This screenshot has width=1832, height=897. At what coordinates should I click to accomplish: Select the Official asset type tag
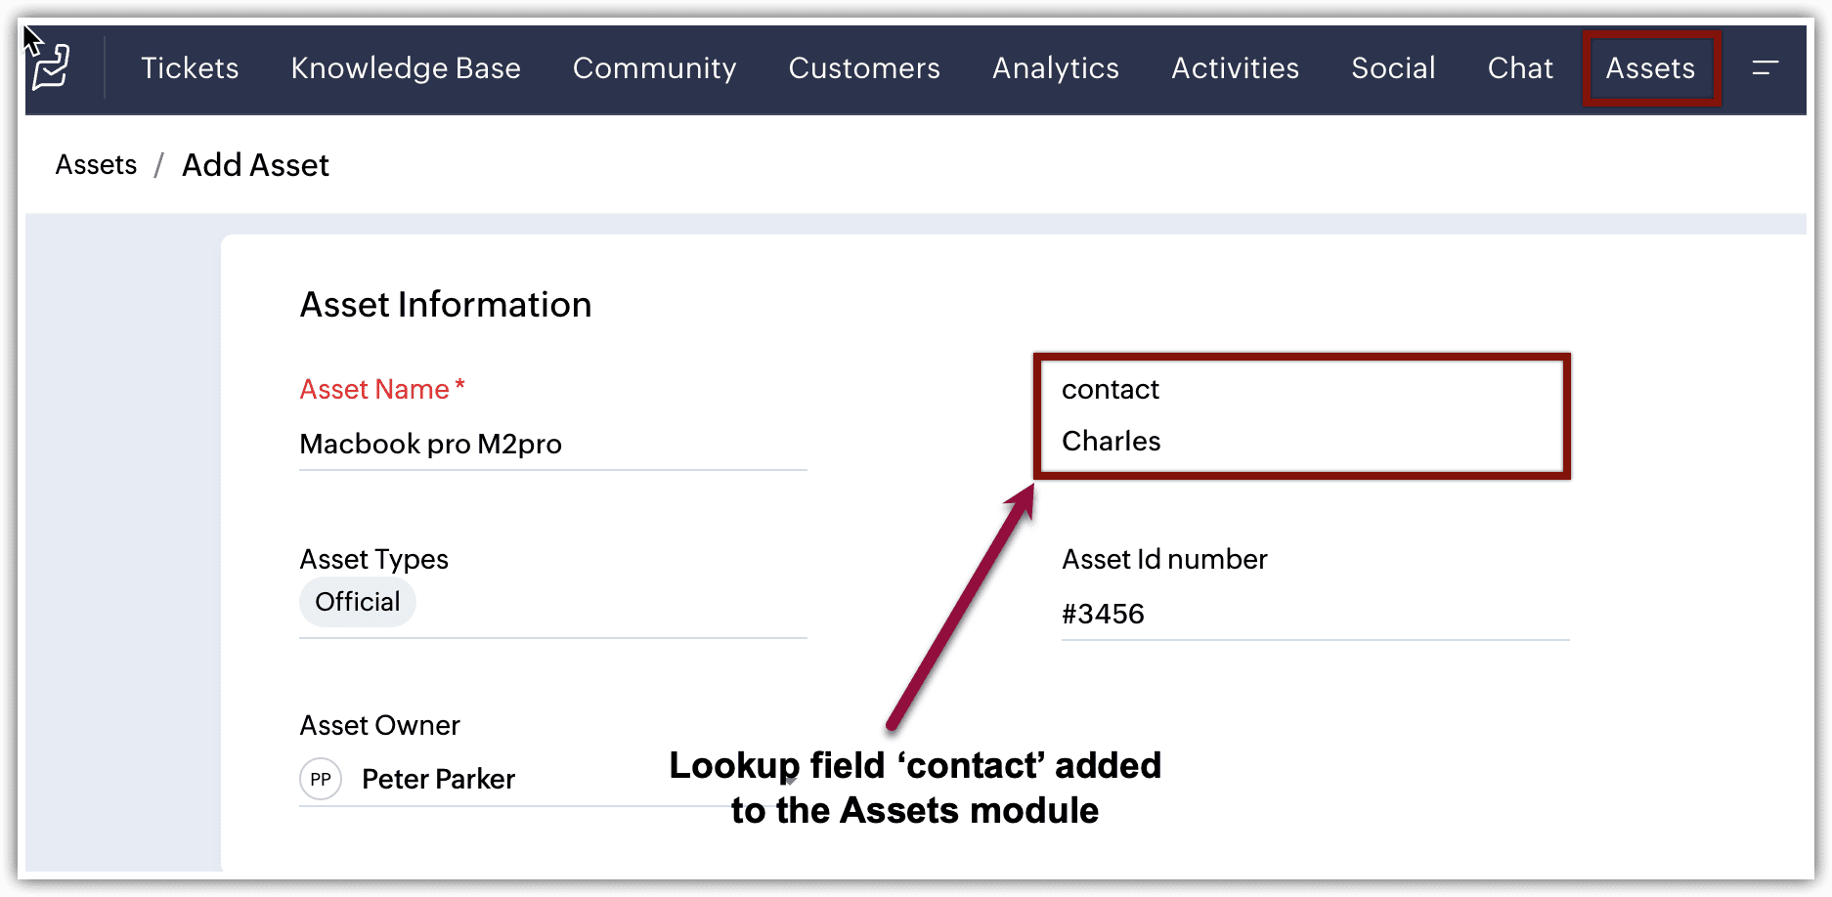[x=358, y=602]
